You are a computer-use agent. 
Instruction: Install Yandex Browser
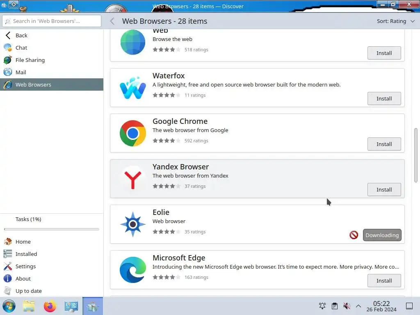tap(384, 189)
